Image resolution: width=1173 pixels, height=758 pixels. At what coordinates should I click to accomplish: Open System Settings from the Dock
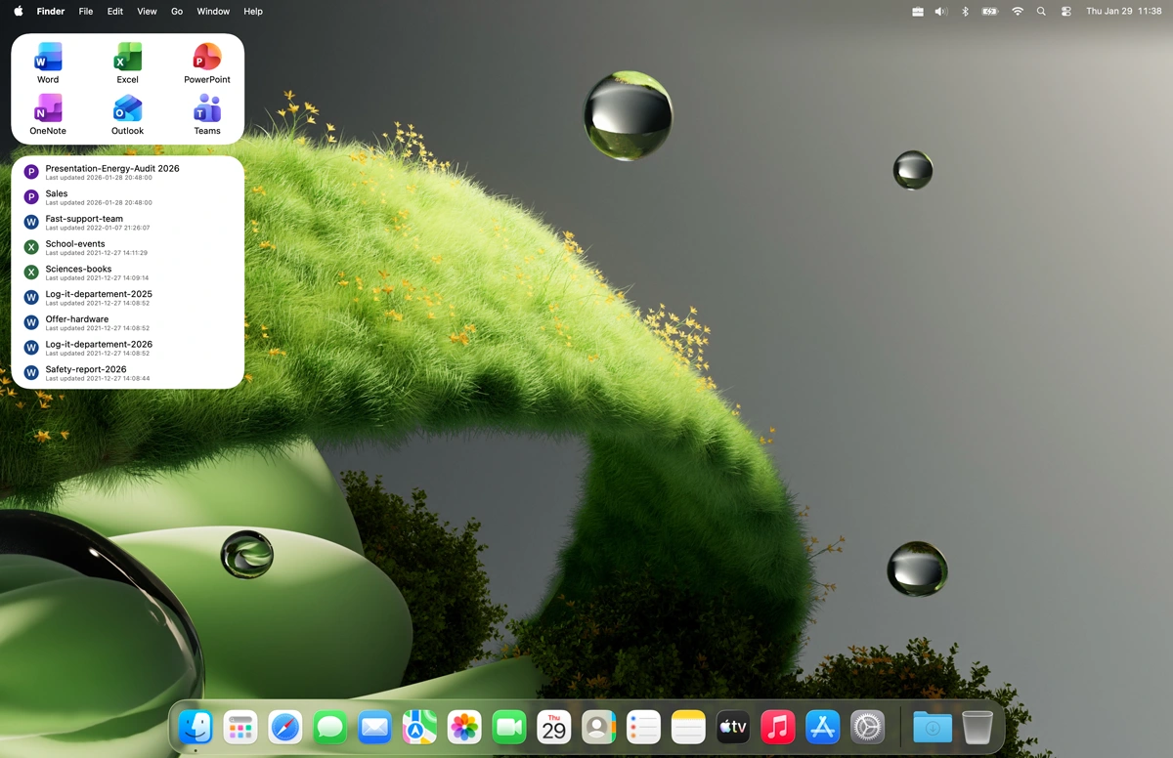coord(866,726)
